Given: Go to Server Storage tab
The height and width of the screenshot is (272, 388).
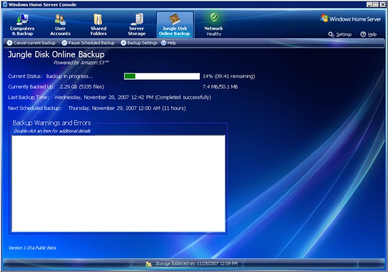Looking at the screenshot, I should (136, 25).
